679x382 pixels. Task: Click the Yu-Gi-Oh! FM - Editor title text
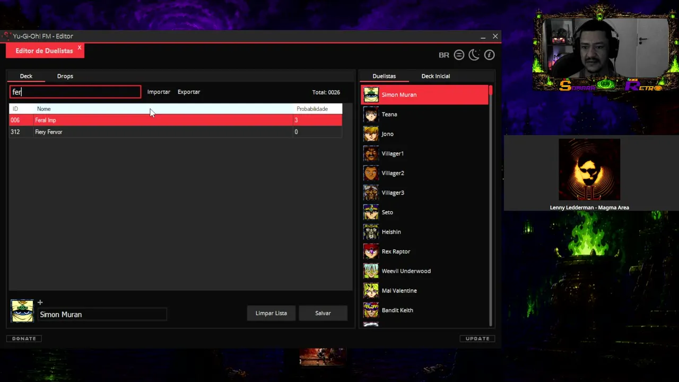point(43,36)
